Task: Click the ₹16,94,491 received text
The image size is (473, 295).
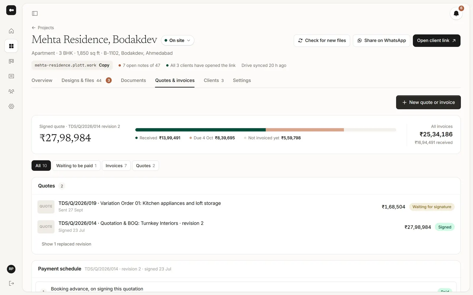Action: click(x=433, y=142)
